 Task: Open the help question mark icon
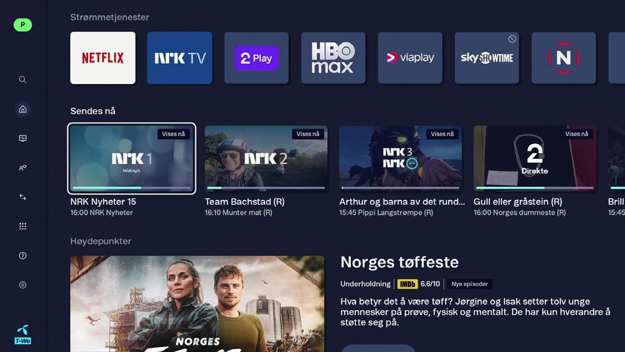(22, 255)
